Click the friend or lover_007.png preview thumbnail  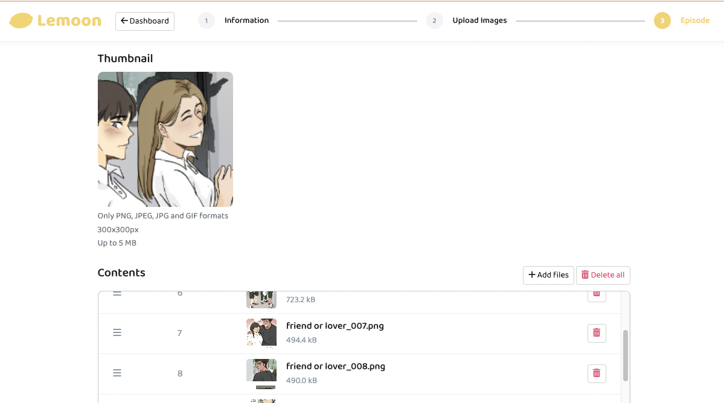261,332
